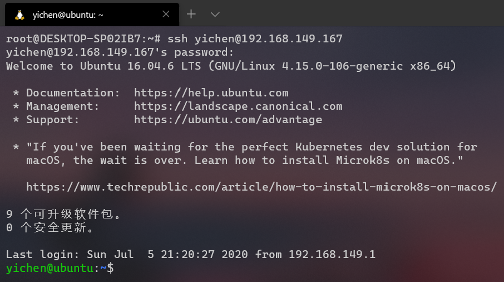Open a new tab with the plus button
The image size is (504, 282).
[191, 14]
